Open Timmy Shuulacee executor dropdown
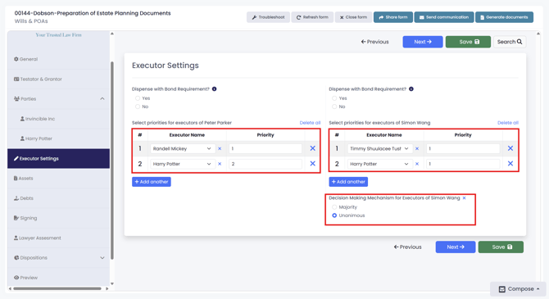 (x=379, y=149)
